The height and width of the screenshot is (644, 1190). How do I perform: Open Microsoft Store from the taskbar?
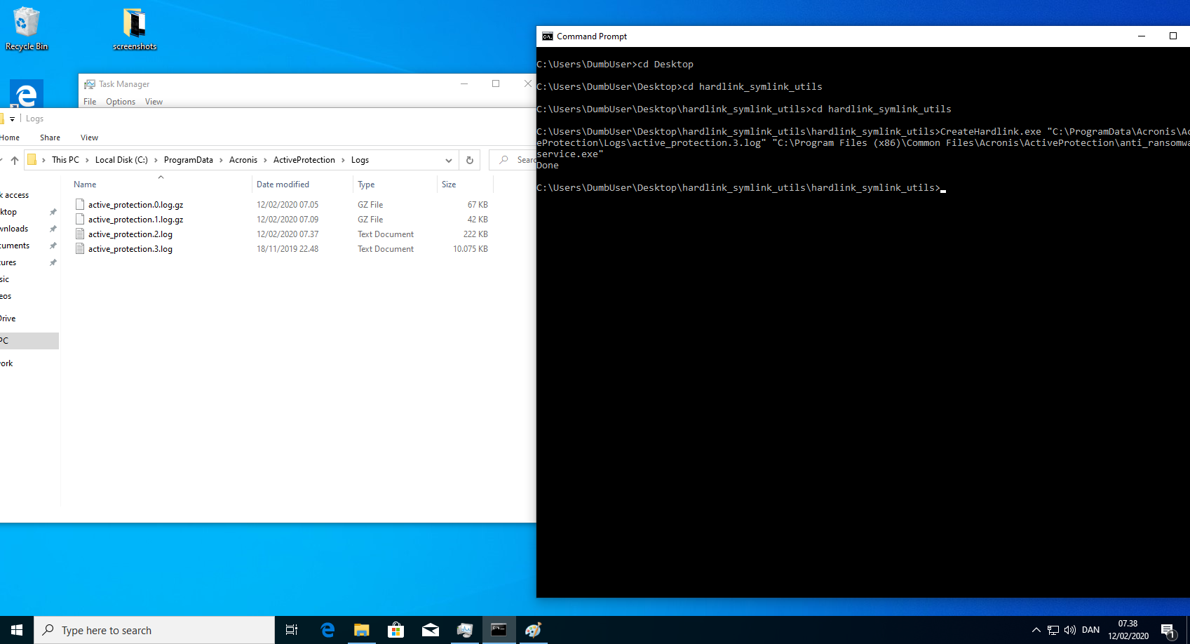tap(396, 630)
